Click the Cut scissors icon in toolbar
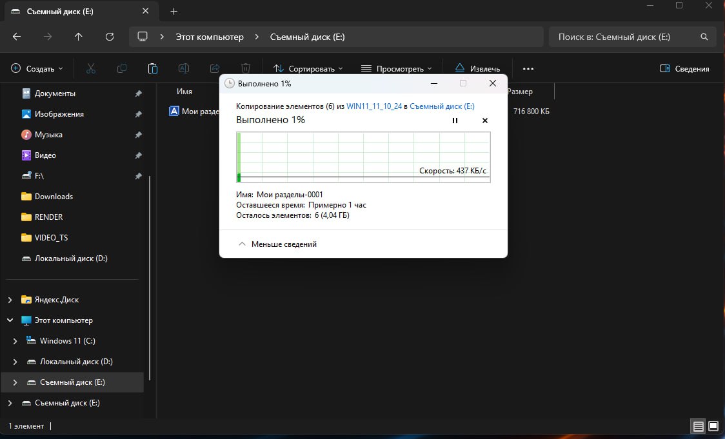The width and height of the screenshot is (725, 439). click(91, 68)
